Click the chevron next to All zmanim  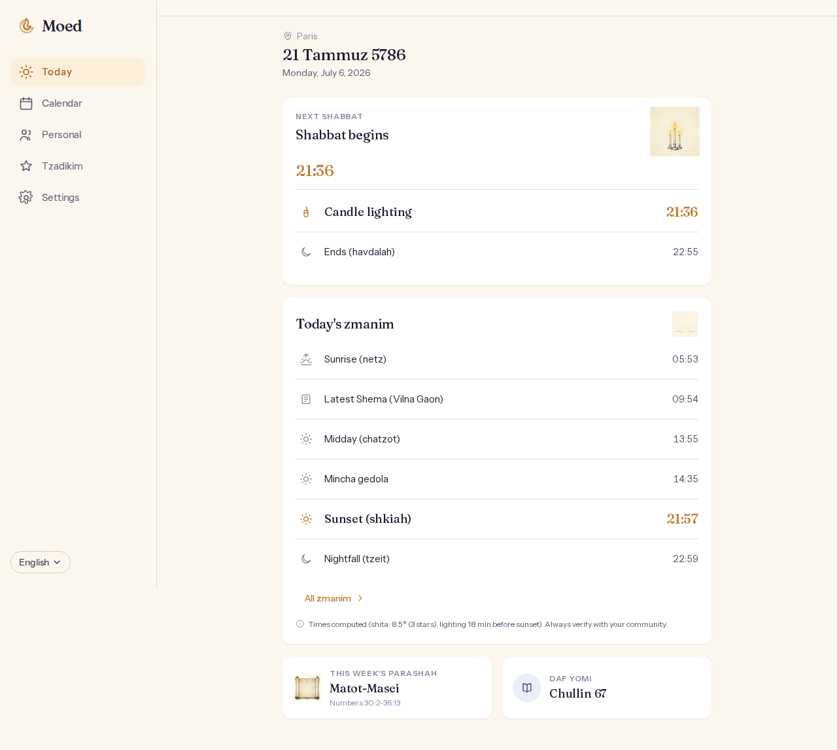tap(360, 599)
